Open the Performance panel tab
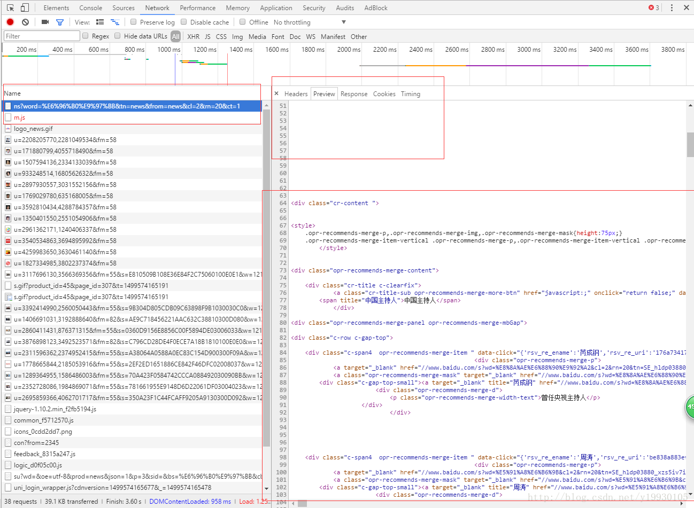Viewport: 694px width, 508px height. [198, 7]
